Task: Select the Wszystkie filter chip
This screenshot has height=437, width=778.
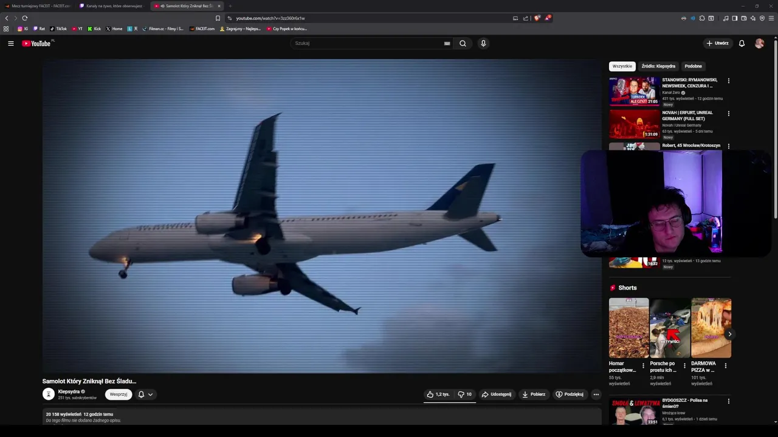Action: [622, 66]
